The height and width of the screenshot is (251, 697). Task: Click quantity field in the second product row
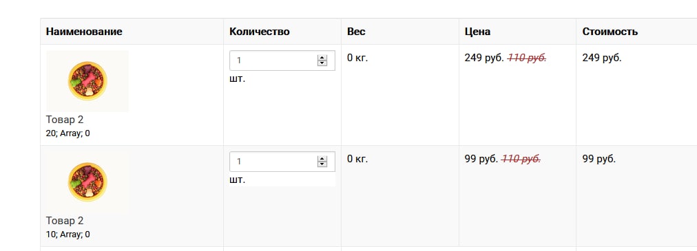click(282, 162)
